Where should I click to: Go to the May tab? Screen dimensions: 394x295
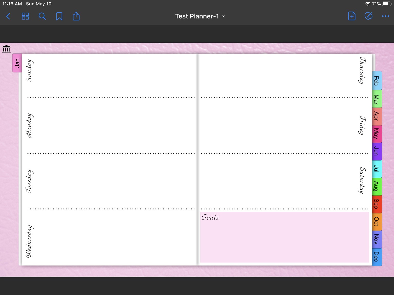(377, 134)
